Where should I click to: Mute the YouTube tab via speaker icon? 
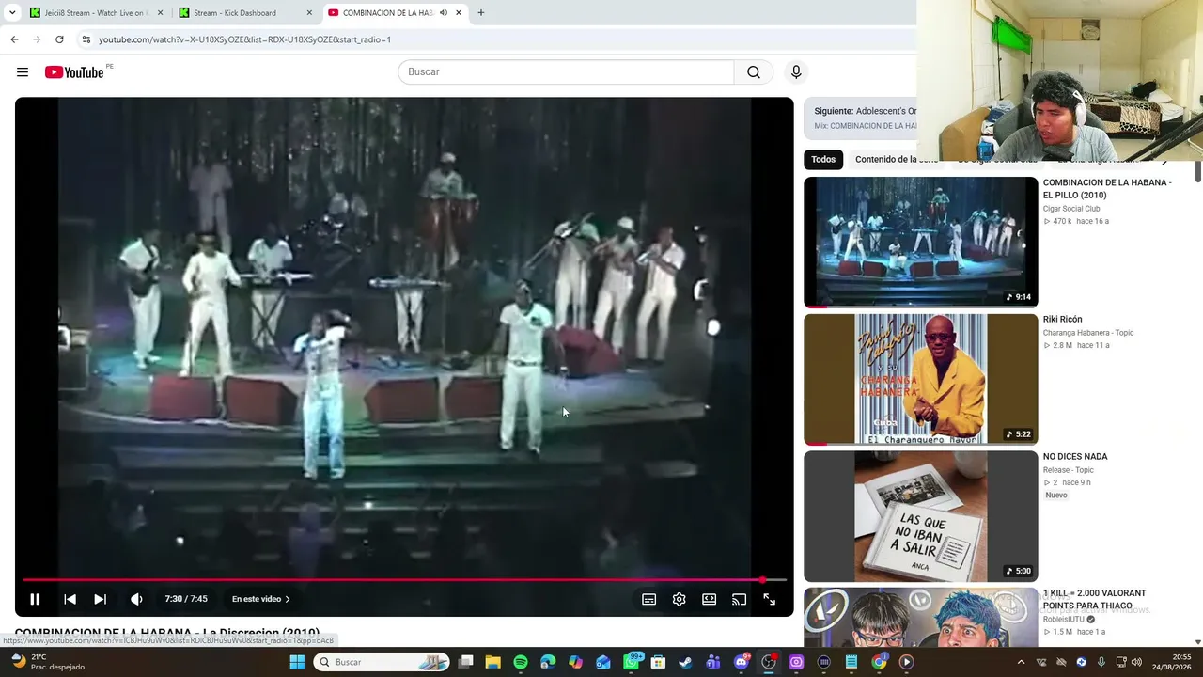pos(443,13)
